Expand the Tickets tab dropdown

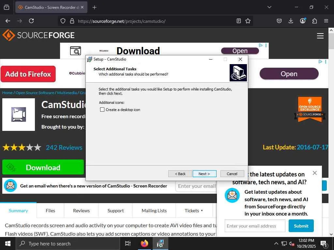tap(194, 211)
